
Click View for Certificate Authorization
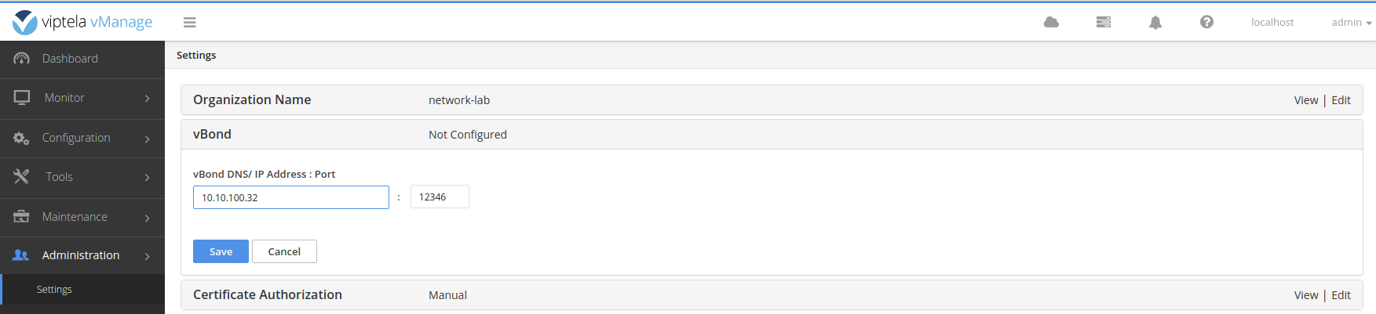point(1305,295)
